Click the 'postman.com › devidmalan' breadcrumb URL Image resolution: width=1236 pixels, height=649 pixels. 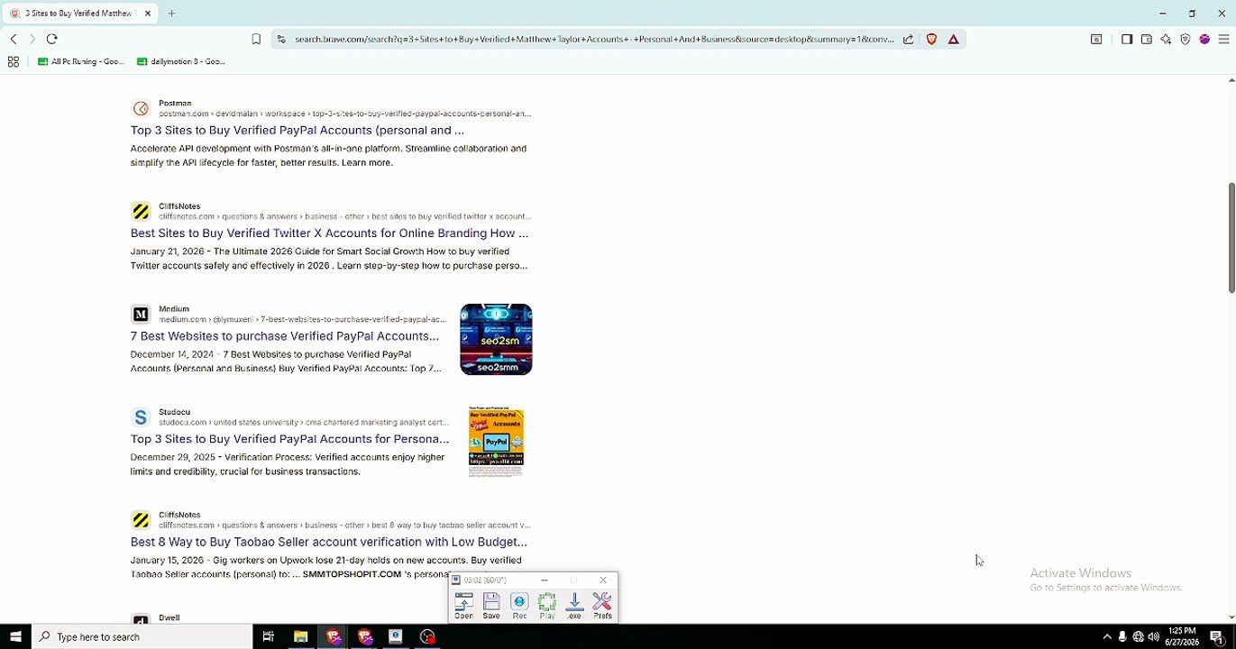pos(345,114)
